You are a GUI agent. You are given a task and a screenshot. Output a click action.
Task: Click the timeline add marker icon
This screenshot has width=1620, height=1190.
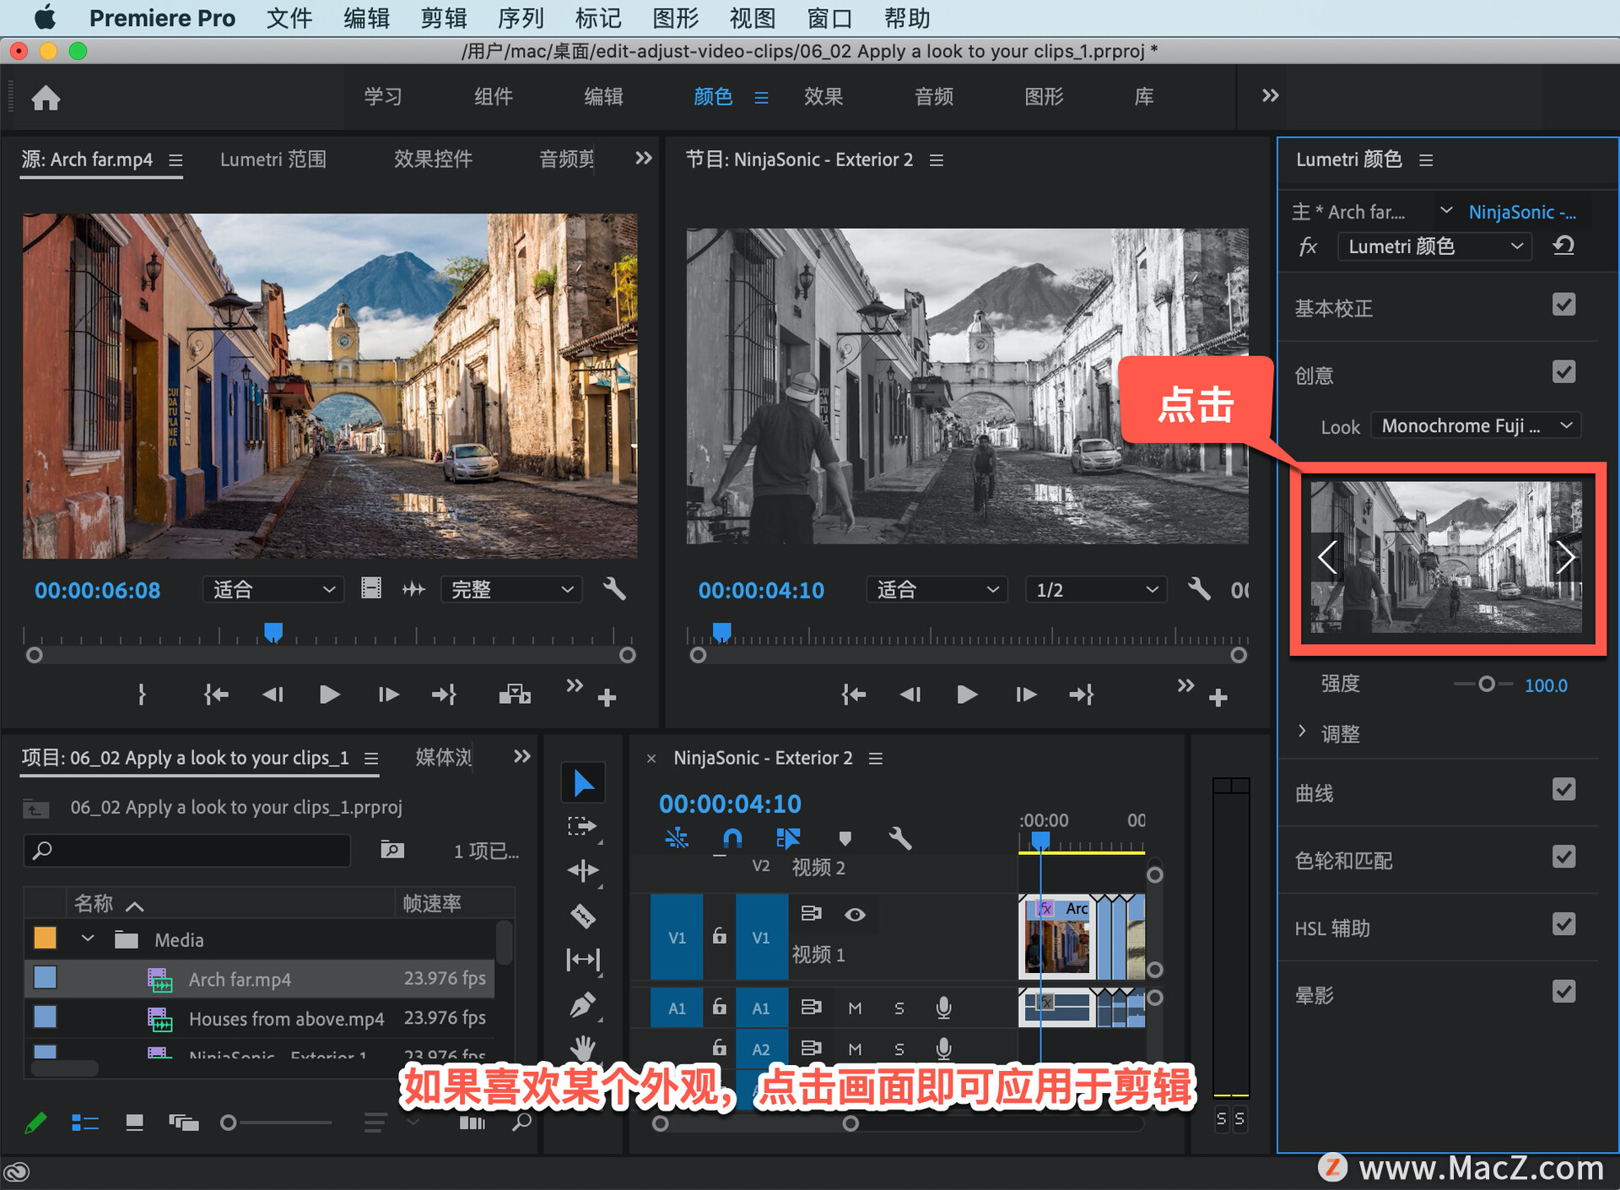point(845,838)
